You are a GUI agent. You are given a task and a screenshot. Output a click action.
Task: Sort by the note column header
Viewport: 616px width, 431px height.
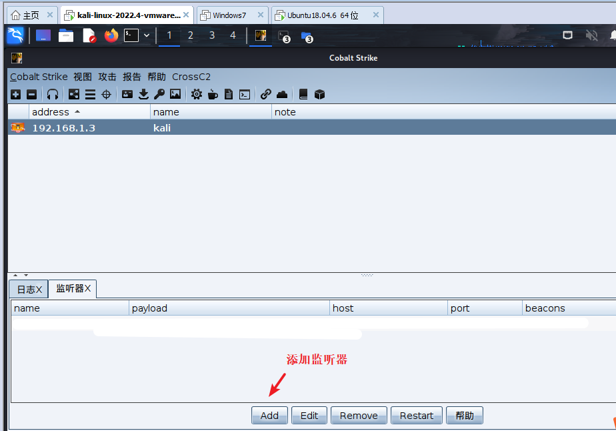[443, 112]
